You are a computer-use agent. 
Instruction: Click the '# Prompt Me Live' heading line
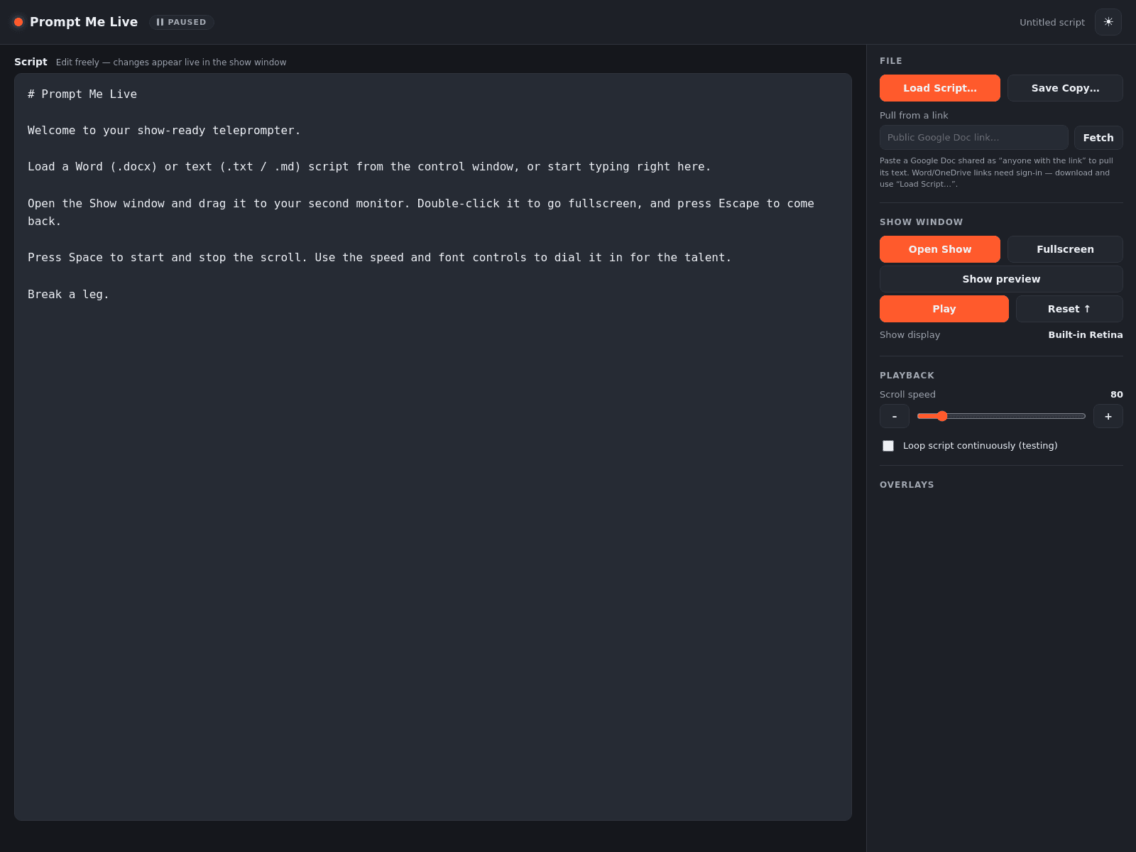pos(82,94)
